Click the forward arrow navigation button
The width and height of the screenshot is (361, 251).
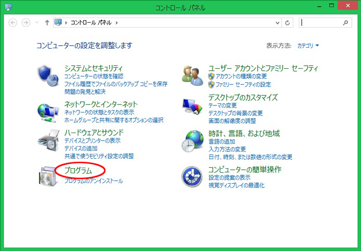click(26, 23)
